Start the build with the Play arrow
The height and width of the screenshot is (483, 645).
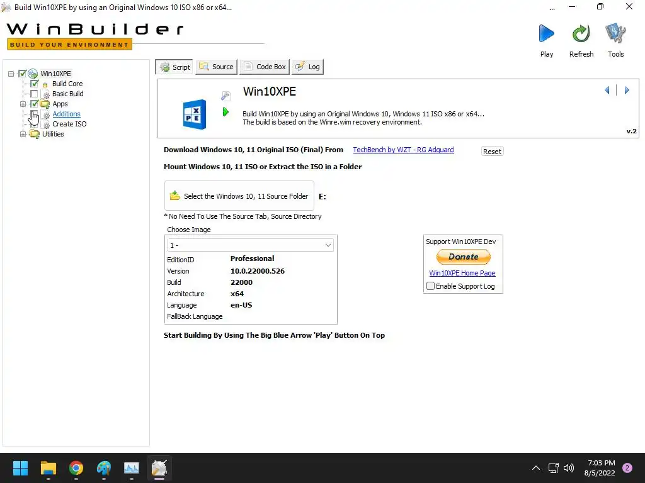click(546, 34)
